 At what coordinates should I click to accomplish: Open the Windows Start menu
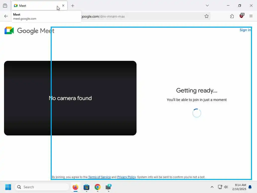pos(8,187)
